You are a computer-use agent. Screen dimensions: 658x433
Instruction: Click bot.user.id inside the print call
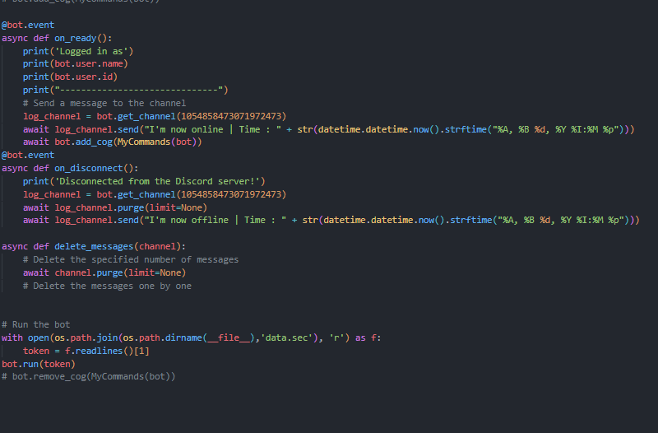(84, 77)
